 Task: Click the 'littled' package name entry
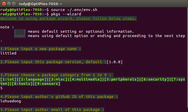click(8, 53)
